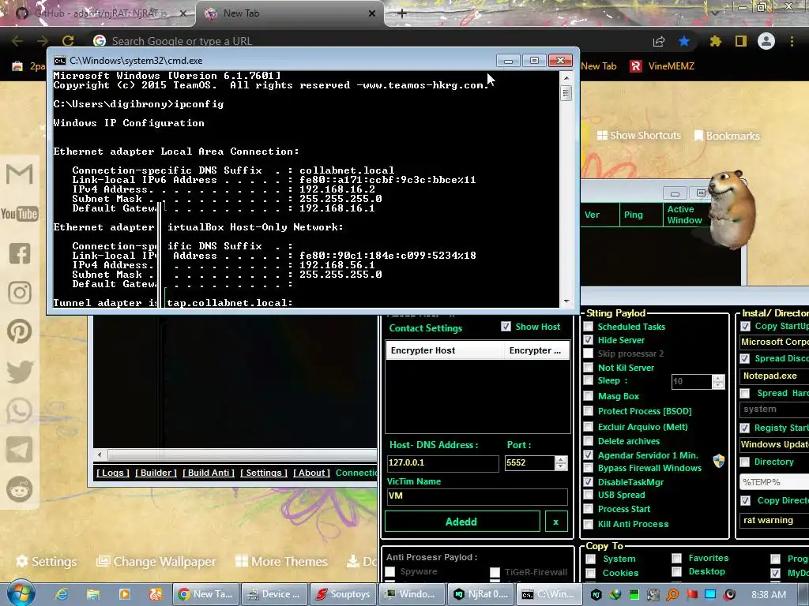Open the WhatsApp sidebar shortcut
Screen dimensions: 809x606
point(20,410)
